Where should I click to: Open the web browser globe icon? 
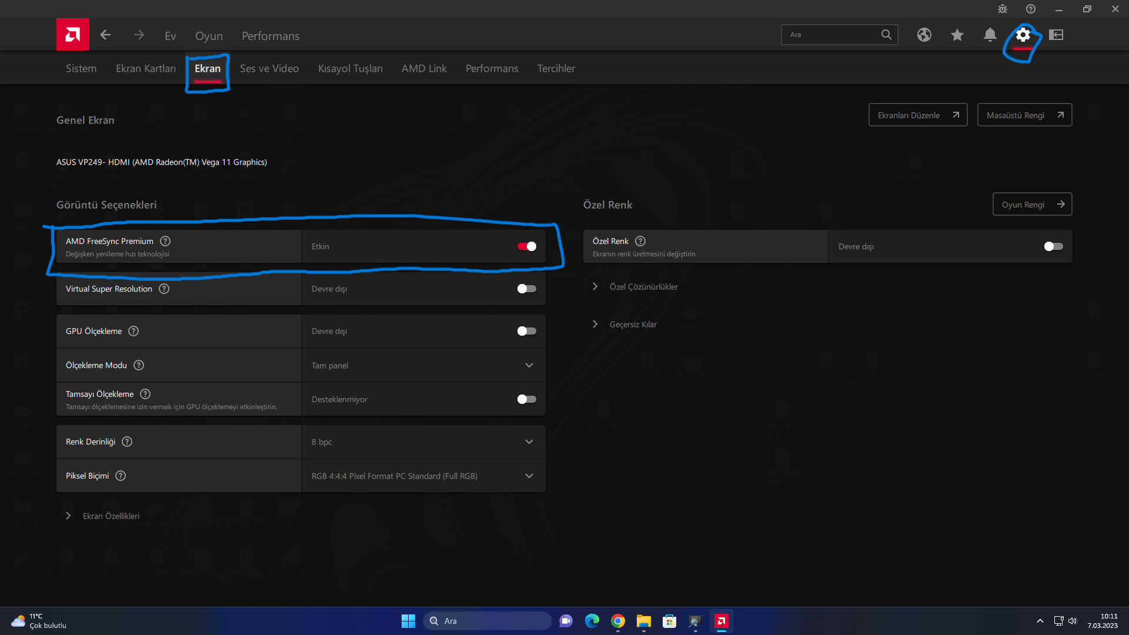pos(924,35)
